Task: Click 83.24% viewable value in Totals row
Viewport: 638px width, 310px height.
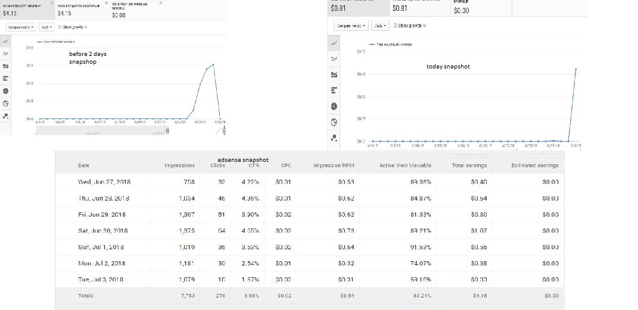Action: [422, 296]
